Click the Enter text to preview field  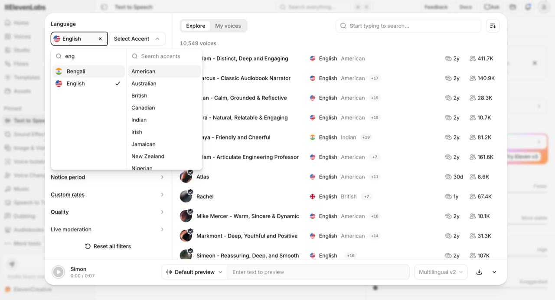coord(319,272)
